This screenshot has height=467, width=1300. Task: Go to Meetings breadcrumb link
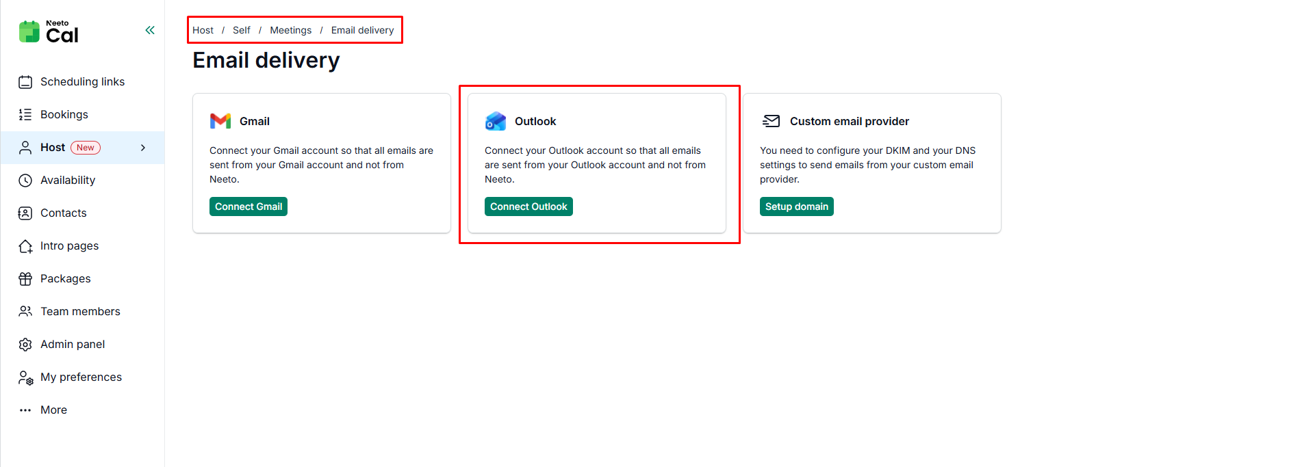click(x=290, y=30)
